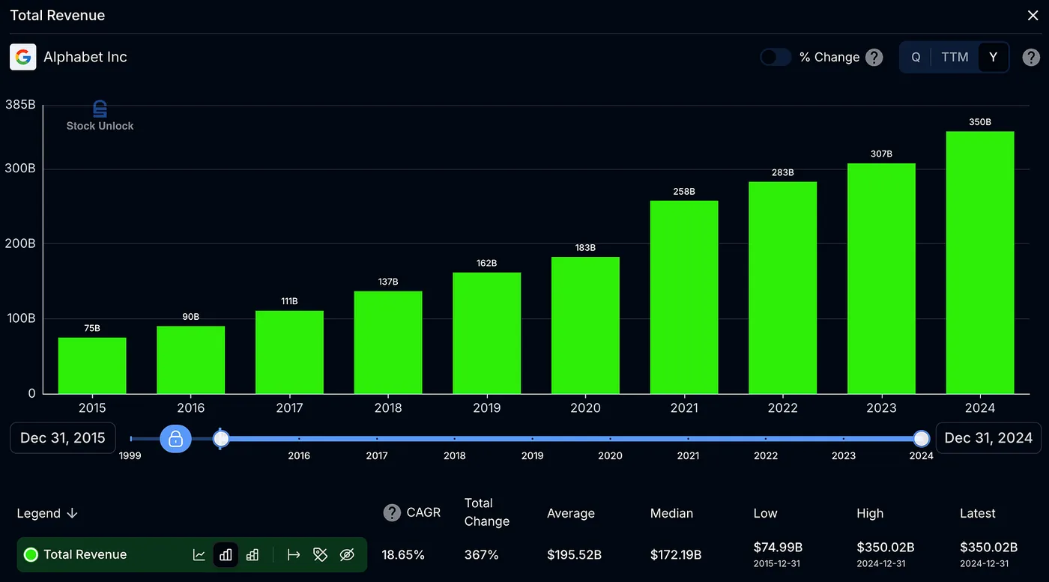Select the bar chart style icon
Image resolution: width=1049 pixels, height=582 pixels.
click(226, 555)
